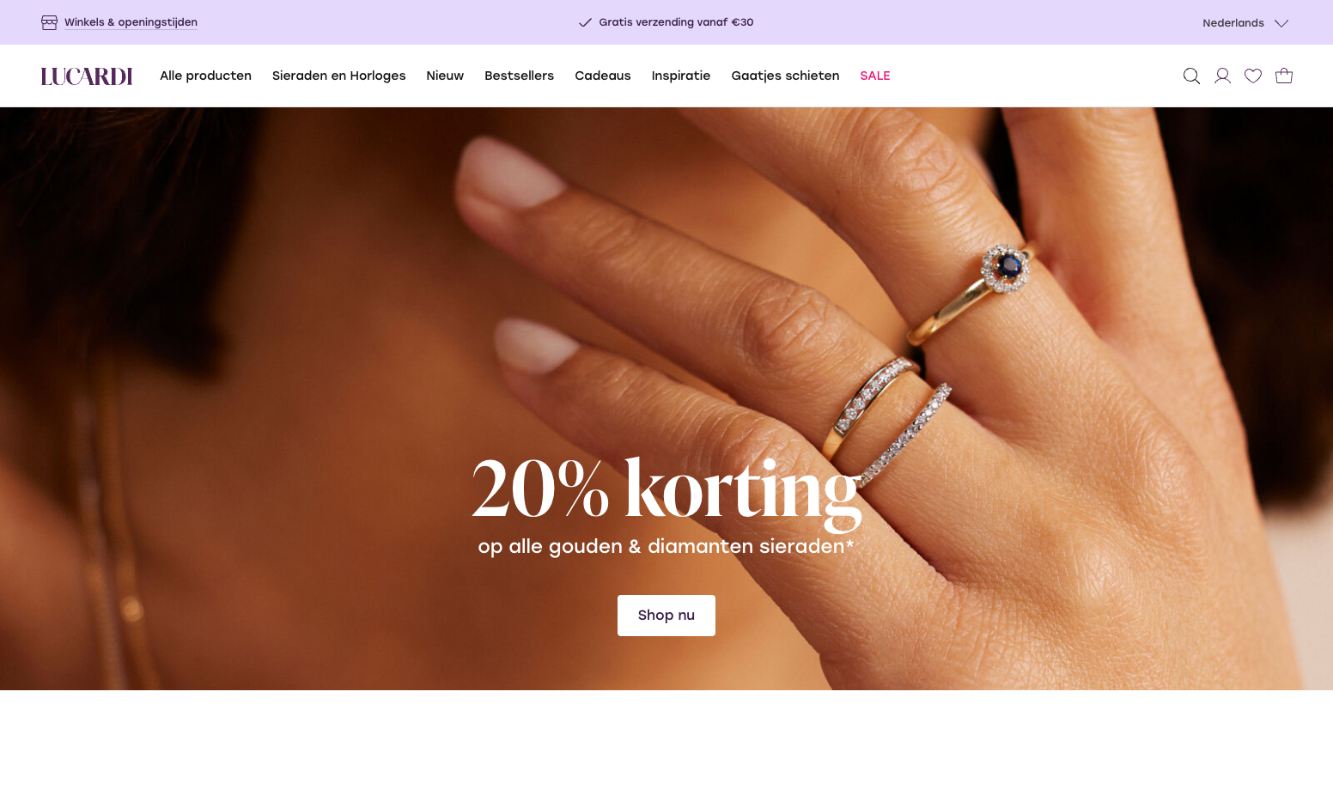
Task: Expand the Nederlands language chevron
Action: coord(1281,23)
